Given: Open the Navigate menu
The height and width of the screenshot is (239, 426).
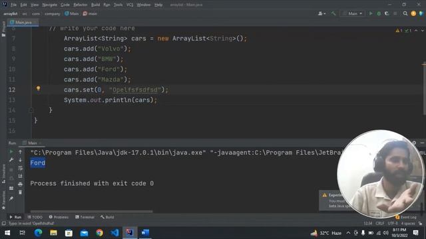Looking at the screenshot, I should tap(50, 5).
